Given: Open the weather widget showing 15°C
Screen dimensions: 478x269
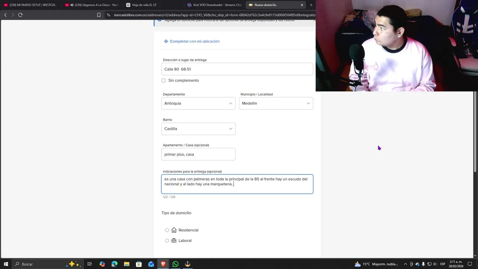Looking at the screenshot, I should coord(376,264).
